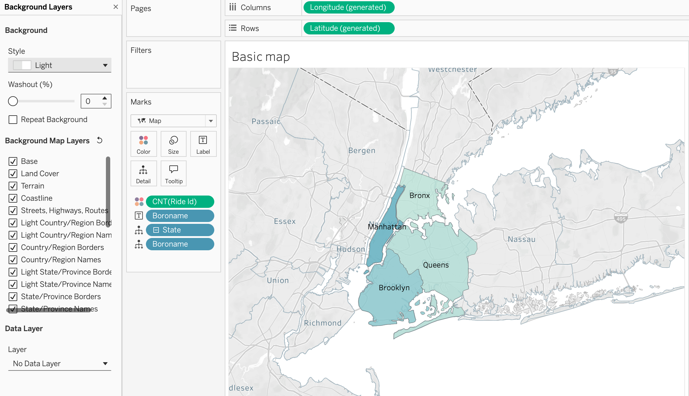
Task: Uncheck the Terrain map layer
Action: tap(13, 186)
